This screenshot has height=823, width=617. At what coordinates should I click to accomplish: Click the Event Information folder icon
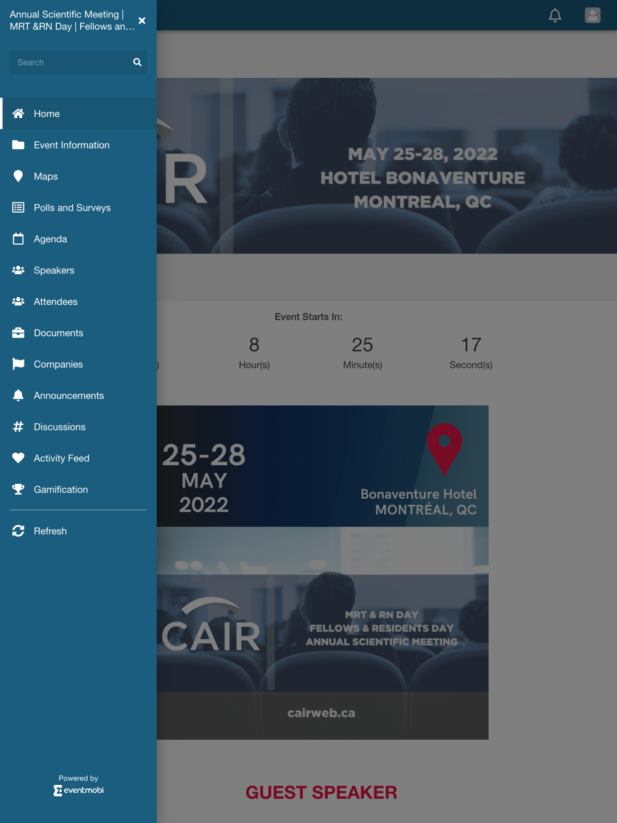[19, 145]
